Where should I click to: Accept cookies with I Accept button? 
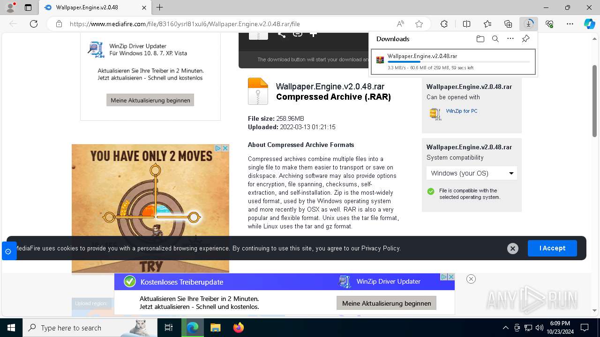[552, 248]
